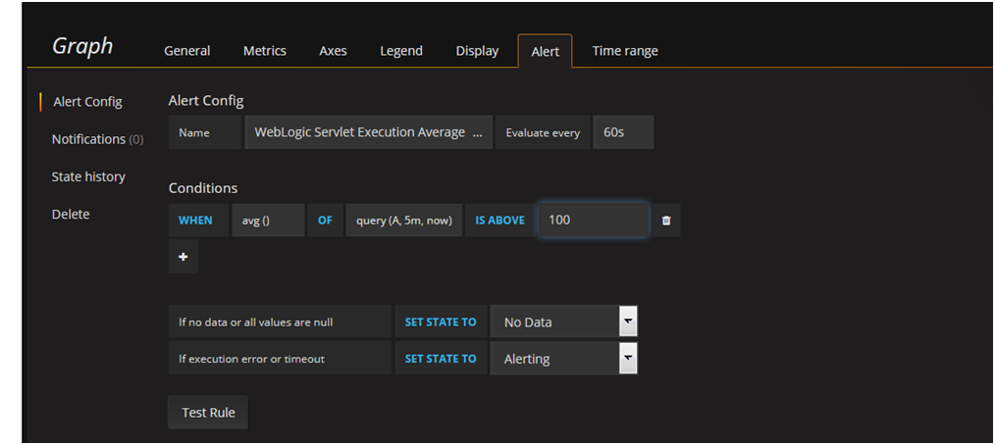Click the threshold value 100 field
Image resolution: width=995 pixels, height=445 pixels.
[x=594, y=220]
